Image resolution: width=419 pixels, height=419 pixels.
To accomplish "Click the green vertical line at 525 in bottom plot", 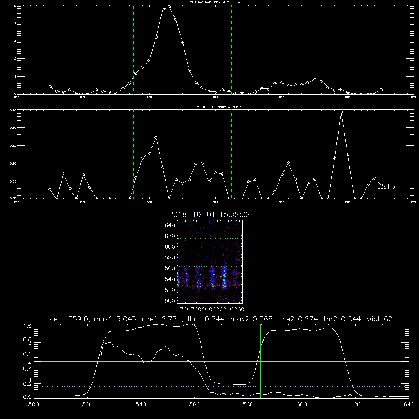I will coord(101,361).
